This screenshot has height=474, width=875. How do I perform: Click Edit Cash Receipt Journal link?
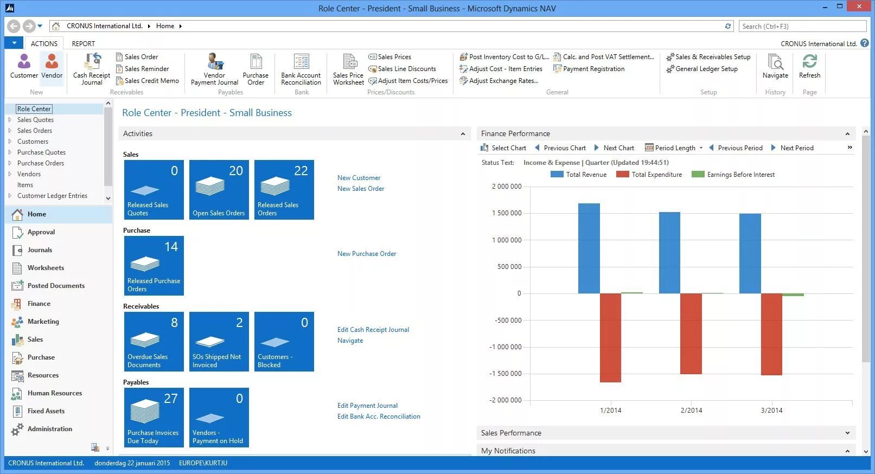click(x=373, y=329)
